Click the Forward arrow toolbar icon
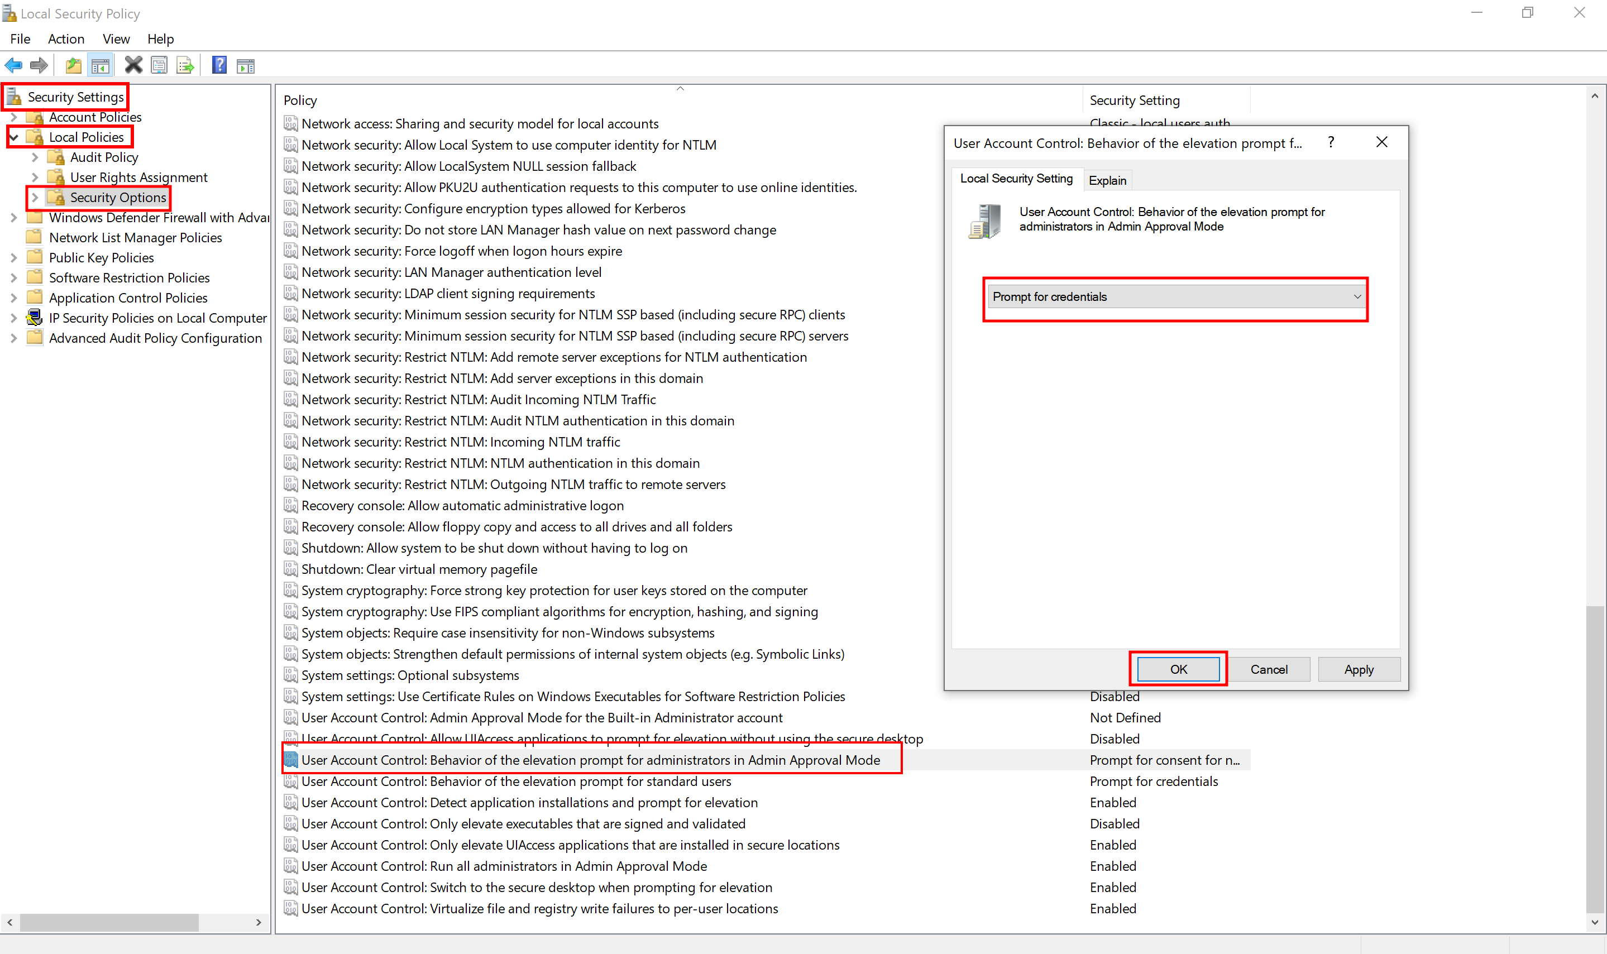The width and height of the screenshot is (1607, 954). tap(39, 65)
